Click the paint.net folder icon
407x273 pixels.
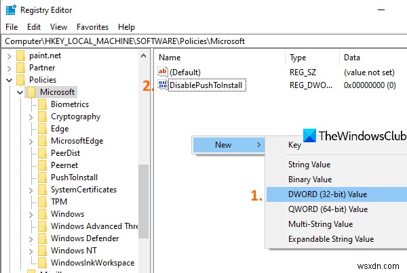pos(21,56)
